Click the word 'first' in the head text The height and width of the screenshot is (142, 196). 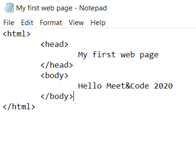click(x=104, y=55)
